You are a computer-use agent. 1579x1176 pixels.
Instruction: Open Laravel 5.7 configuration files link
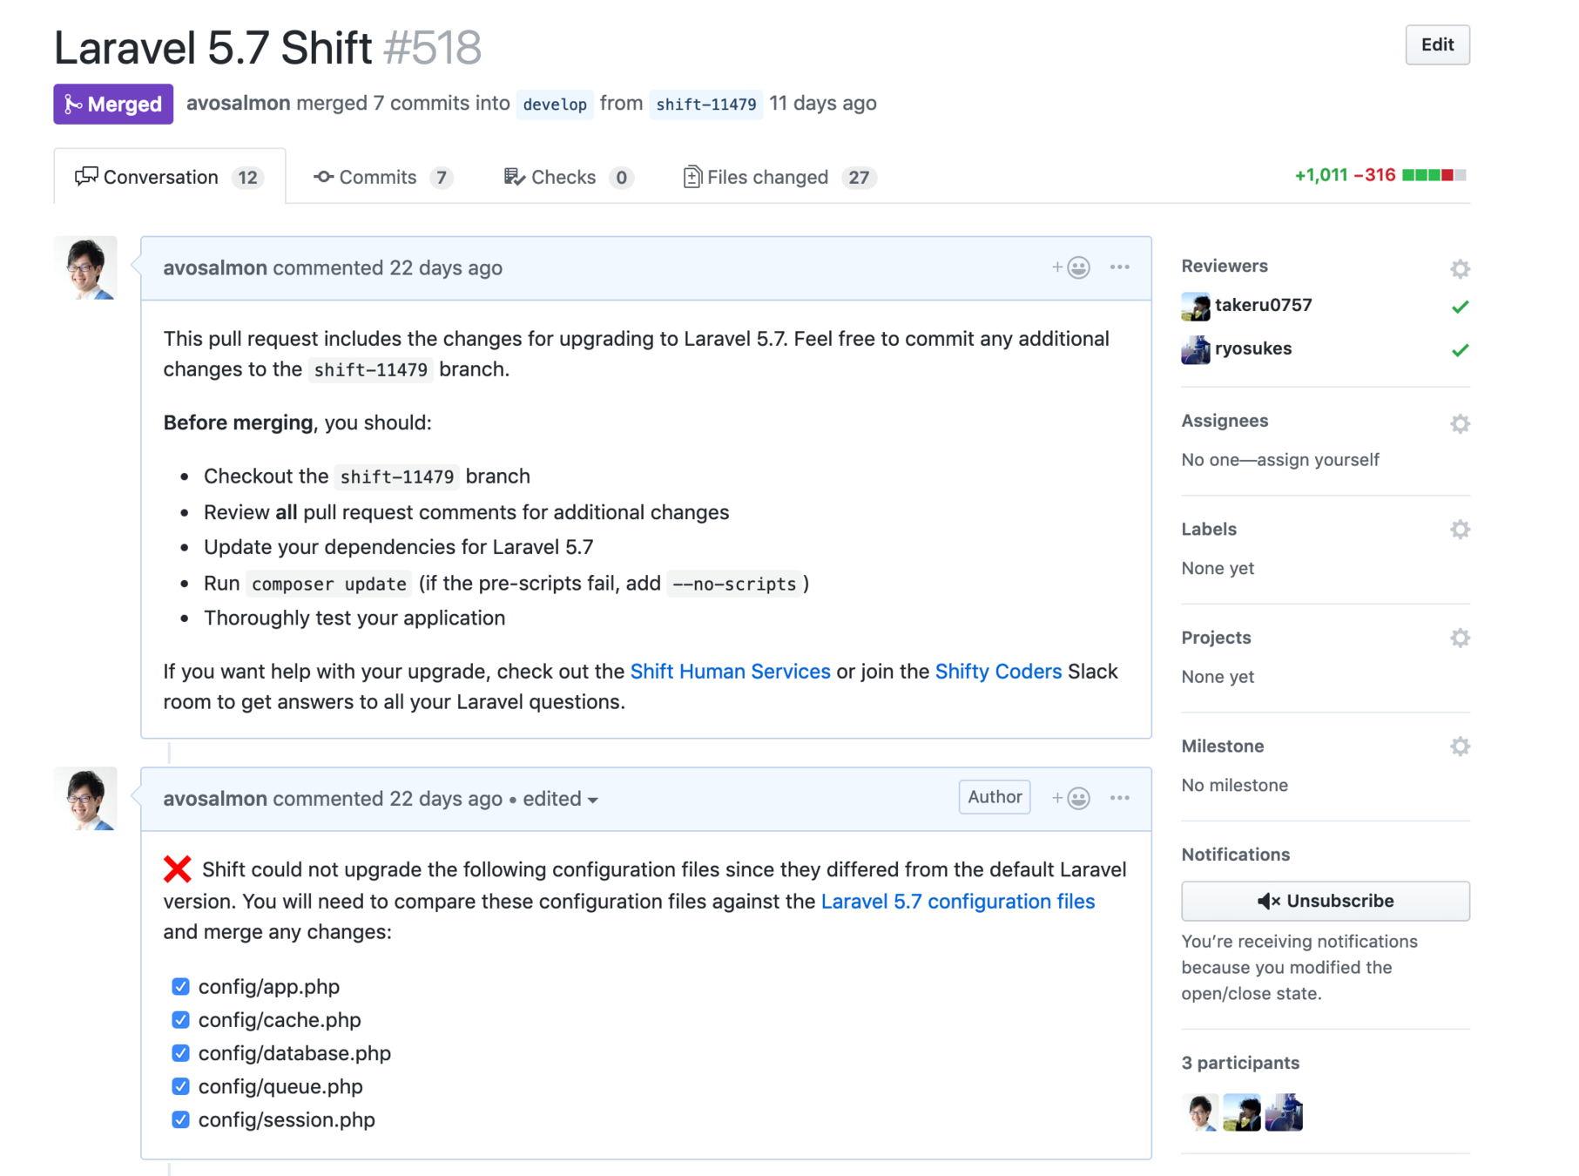(x=957, y=902)
